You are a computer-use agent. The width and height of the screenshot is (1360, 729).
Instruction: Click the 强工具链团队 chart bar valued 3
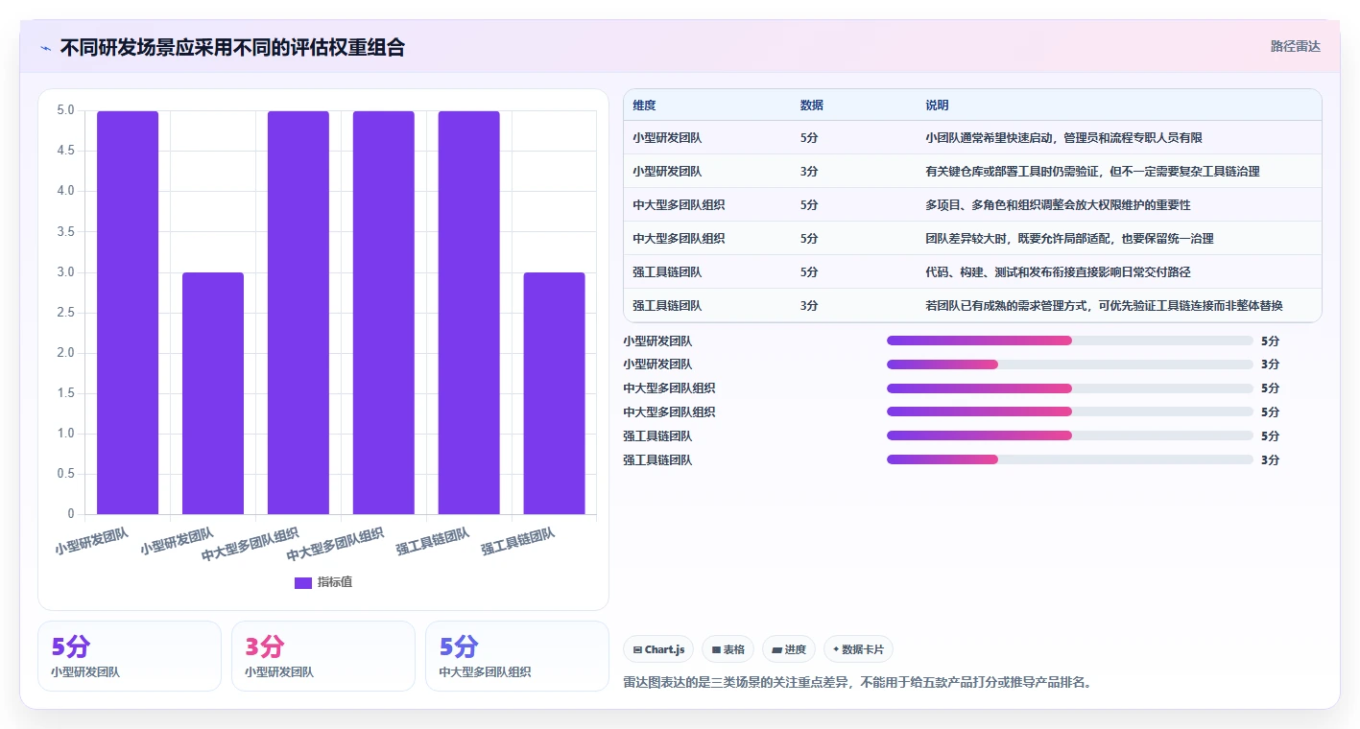click(554, 393)
